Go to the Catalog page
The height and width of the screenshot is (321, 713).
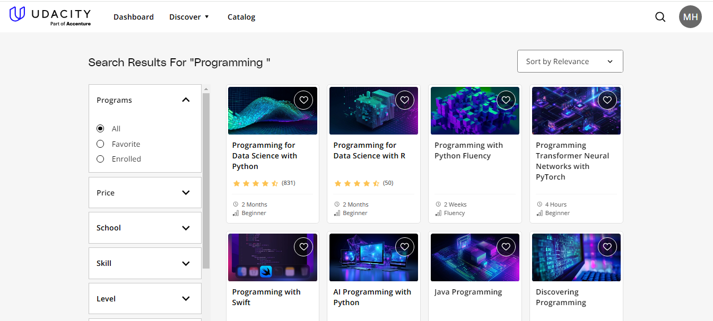coord(241,16)
